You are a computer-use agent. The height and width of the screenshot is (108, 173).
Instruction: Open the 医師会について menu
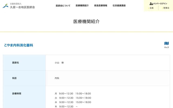pyautogui.click(x=63, y=5)
